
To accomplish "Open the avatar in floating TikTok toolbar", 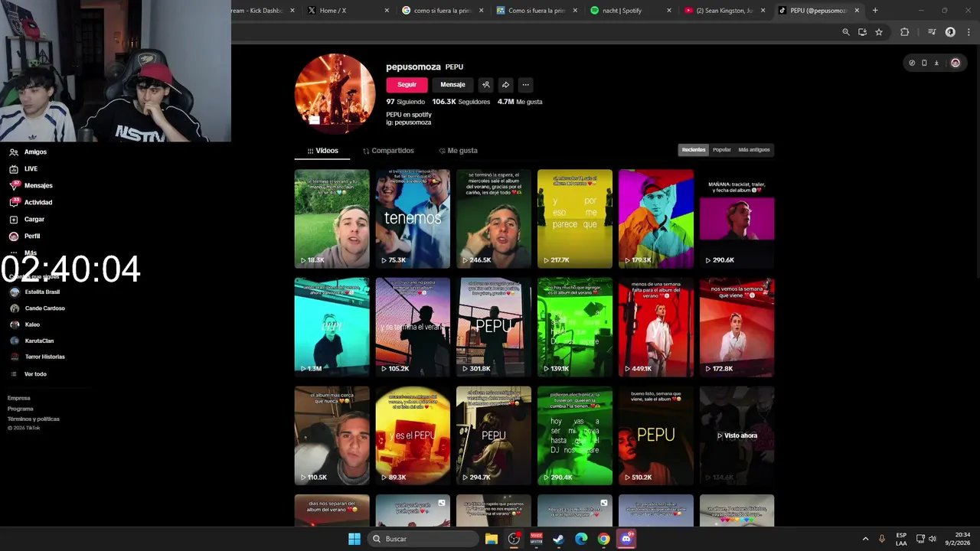I will [955, 63].
